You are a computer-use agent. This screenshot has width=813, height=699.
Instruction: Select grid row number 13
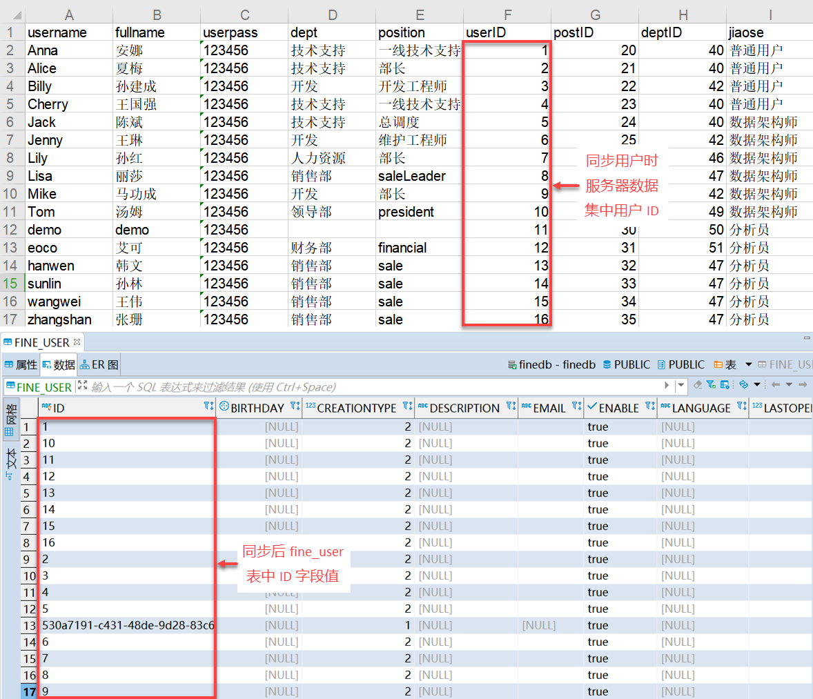pyautogui.click(x=29, y=626)
